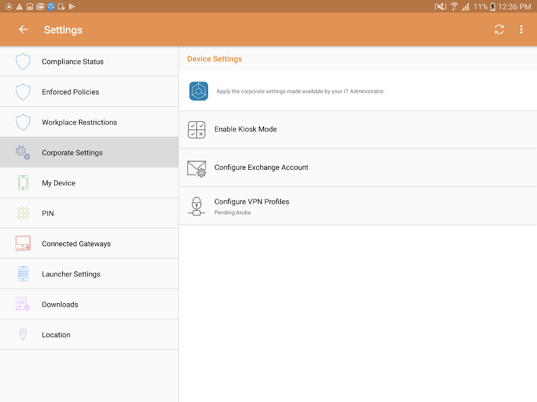Tap the warning triangle status bar icon
The width and height of the screenshot is (537, 402).
(x=20, y=7)
